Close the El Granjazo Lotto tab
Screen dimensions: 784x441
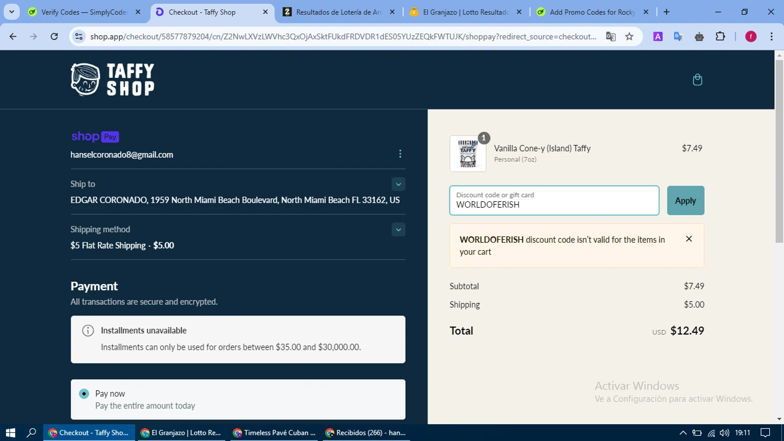(519, 12)
